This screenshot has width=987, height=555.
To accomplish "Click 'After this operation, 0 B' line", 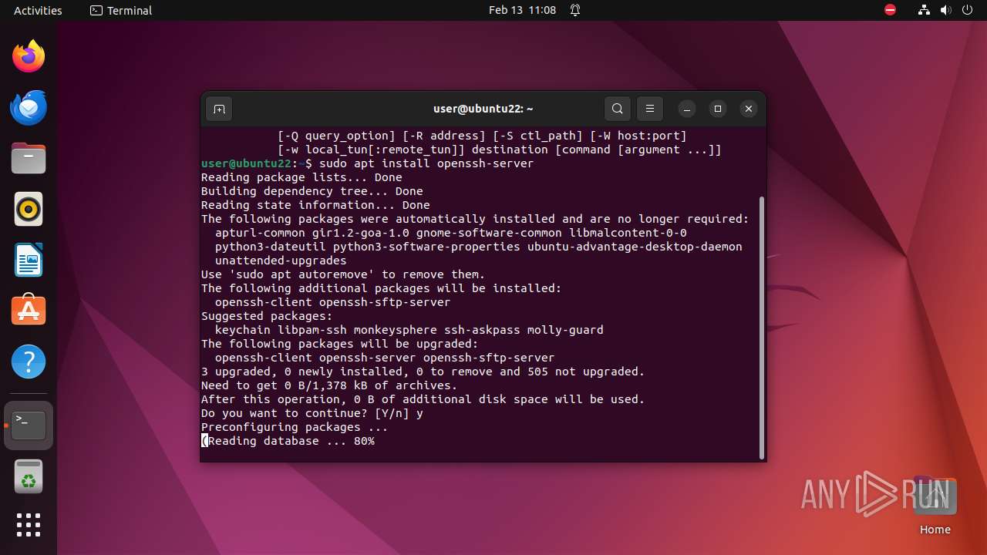I will point(423,399).
